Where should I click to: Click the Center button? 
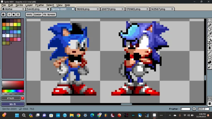(38, 14)
